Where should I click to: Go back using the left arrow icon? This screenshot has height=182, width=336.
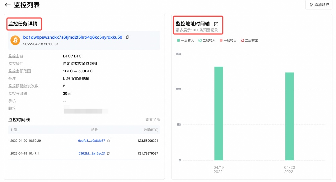(x=8, y=5)
